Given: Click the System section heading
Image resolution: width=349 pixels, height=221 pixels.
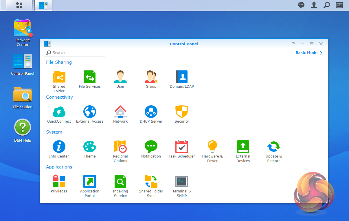Looking at the screenshot, I should click(x=54, y=132).
